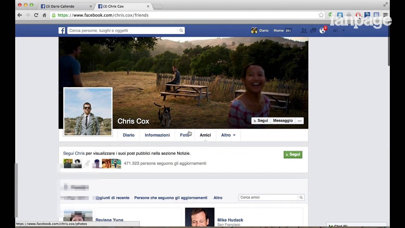Expand the Altro dropdown on profile tabs
Viewport: 405px width, 228px height.
228,135
